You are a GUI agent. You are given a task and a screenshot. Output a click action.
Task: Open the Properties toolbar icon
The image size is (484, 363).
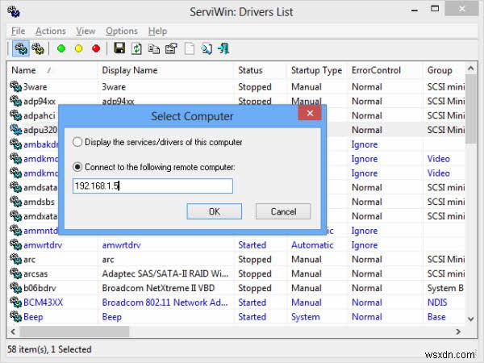[x=171, y=48]
